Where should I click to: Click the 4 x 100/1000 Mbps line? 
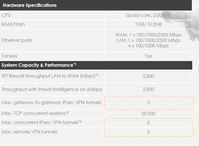coord(148,46)
